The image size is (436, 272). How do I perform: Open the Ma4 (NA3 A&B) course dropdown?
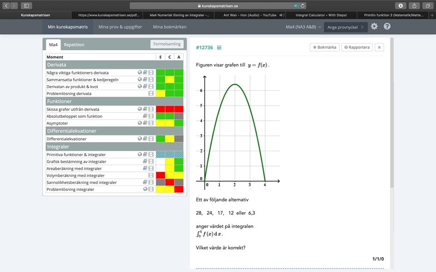tap(304, 26)
